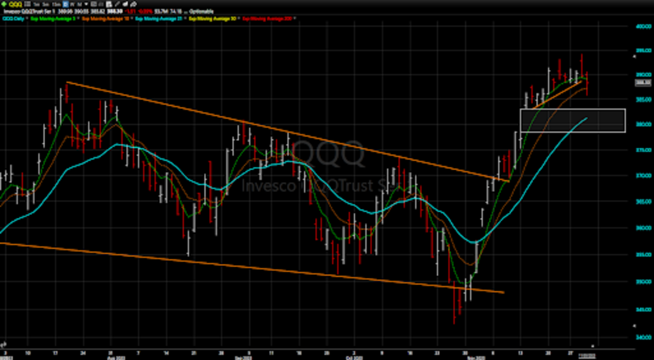Switch to the weekly W timeframe
This screenshot has height=360, width=654.
[71, 3]
